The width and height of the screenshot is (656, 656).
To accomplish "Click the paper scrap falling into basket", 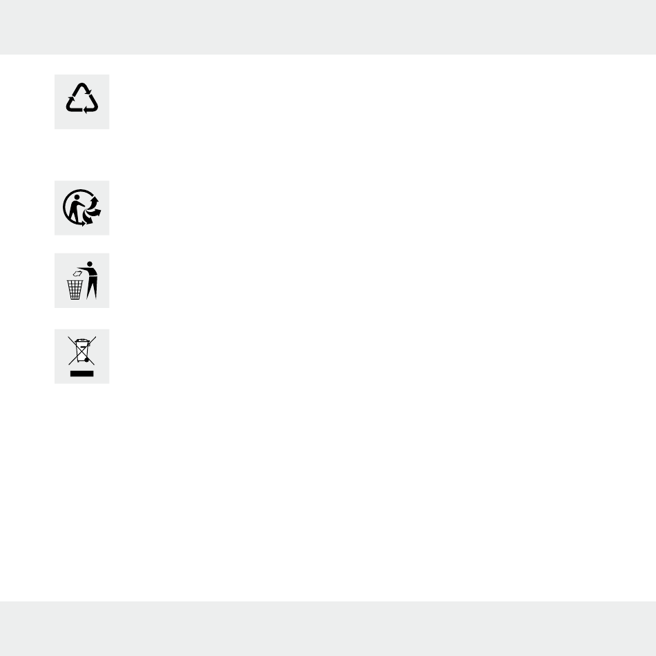I will point(78,274).
